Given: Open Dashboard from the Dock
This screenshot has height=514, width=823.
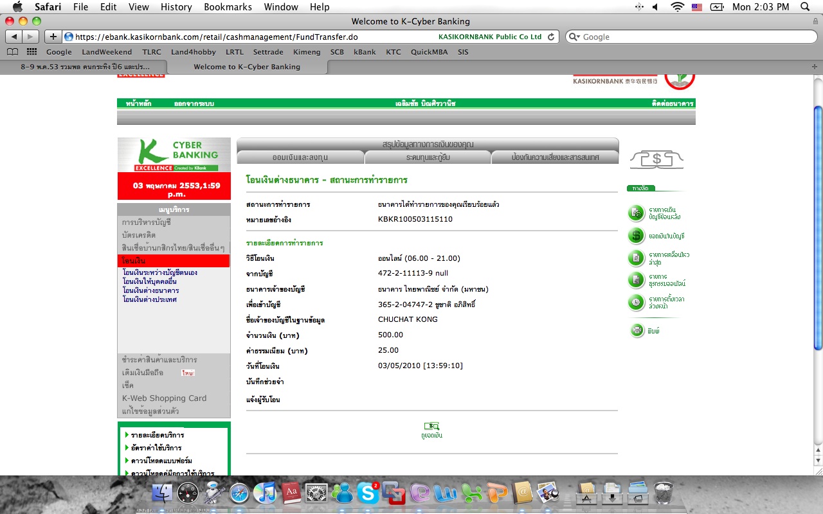Looking at the screenshot, I should pos(188,493).
